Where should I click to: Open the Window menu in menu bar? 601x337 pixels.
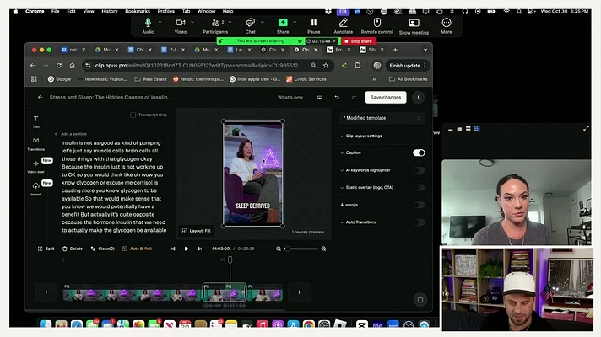[x=206, y=12]
